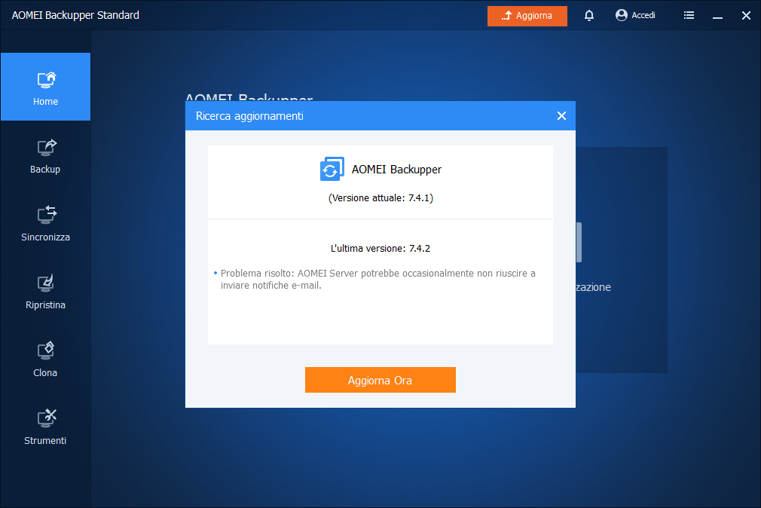The width and height of the screenshot is (761, 508).
Task: Close the Ricerca aggiornamenti dialog
Action: coord(561,115)
